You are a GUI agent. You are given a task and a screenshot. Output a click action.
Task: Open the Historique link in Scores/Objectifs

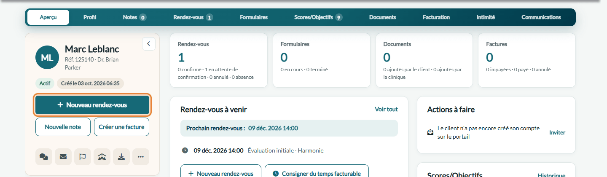(551, 175)
